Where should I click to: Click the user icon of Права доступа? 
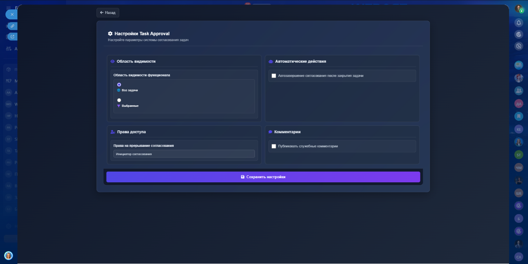[113, 132]
